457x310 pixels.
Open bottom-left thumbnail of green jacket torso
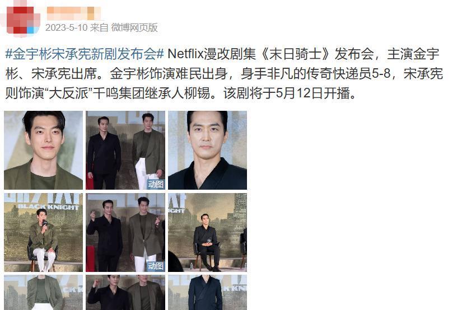tap(44, 293)
